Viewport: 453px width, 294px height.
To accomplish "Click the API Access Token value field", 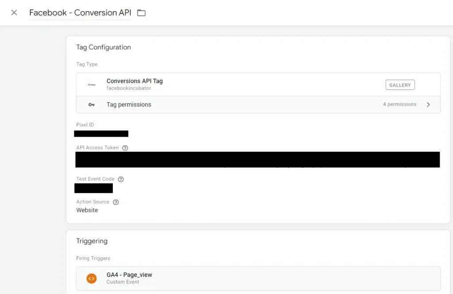I will tap(257, 160).
